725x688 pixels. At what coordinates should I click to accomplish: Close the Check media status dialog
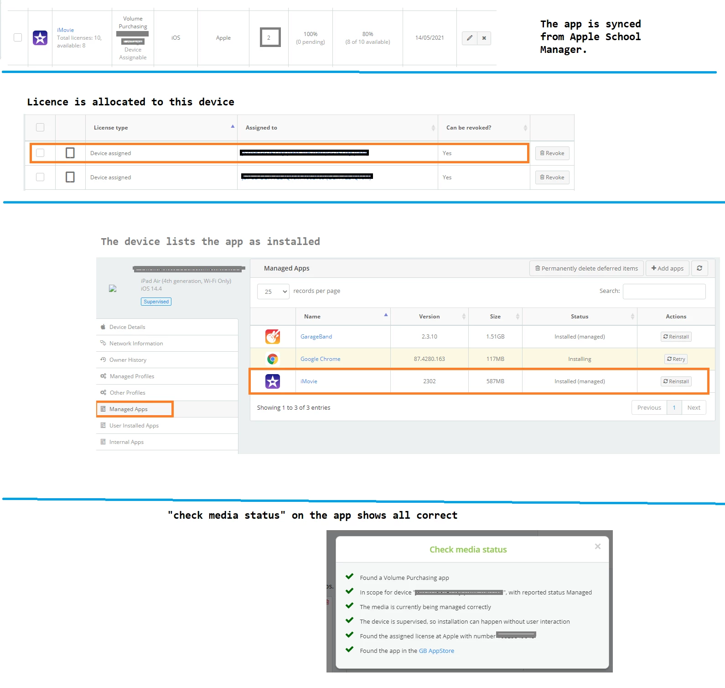(x=597, y=547)
